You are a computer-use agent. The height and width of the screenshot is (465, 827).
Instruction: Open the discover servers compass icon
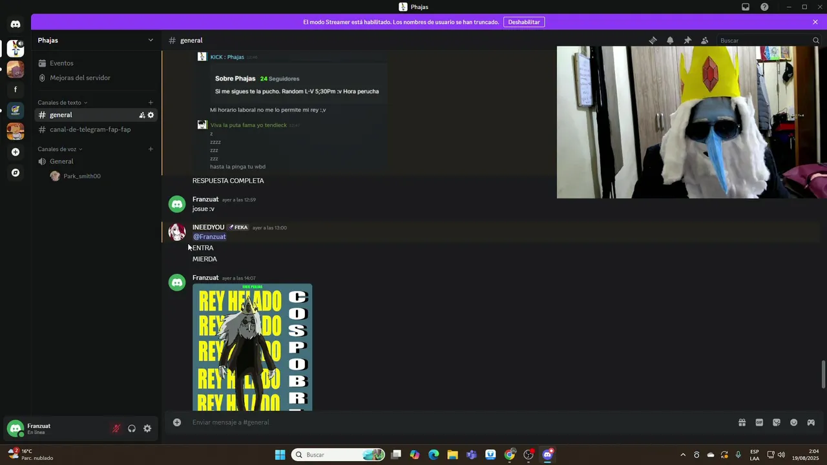coord(16,172)
